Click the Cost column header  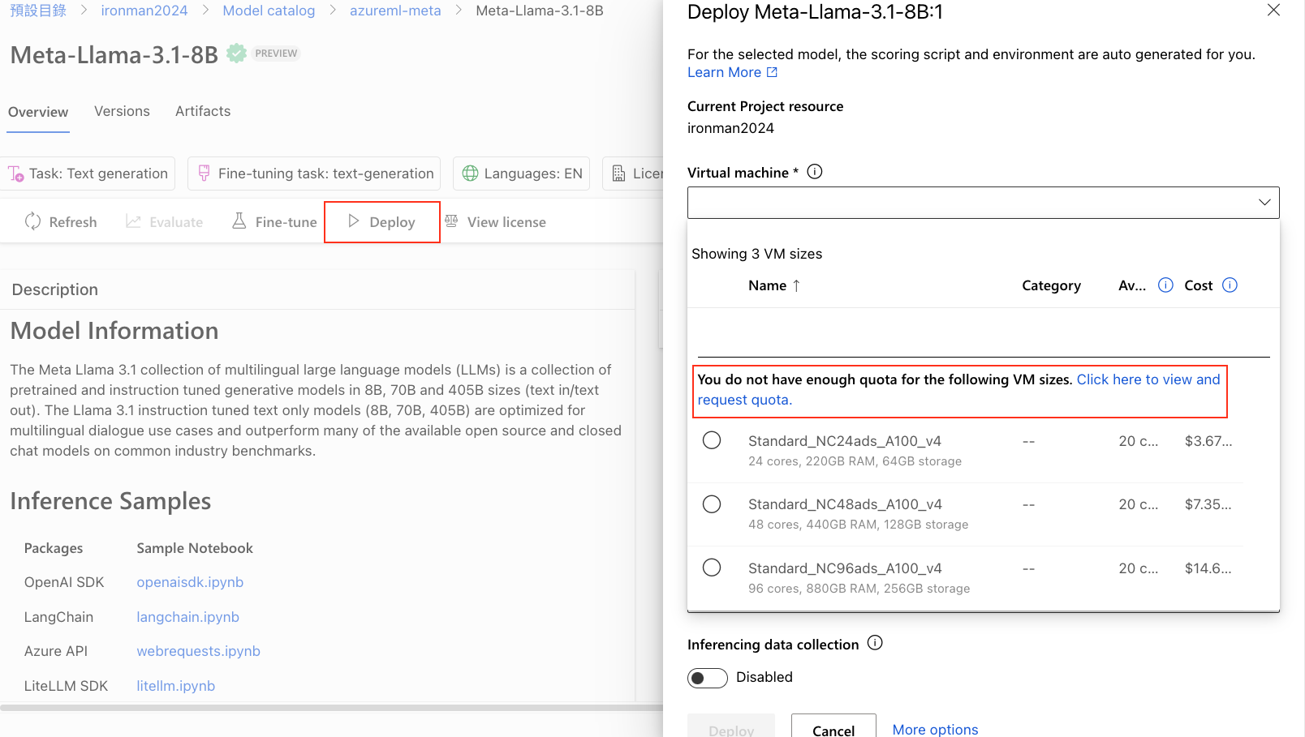[x=1199, y=285]
